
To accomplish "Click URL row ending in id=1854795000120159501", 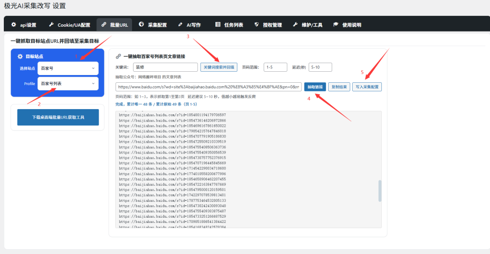I will [x=172, y=189].
